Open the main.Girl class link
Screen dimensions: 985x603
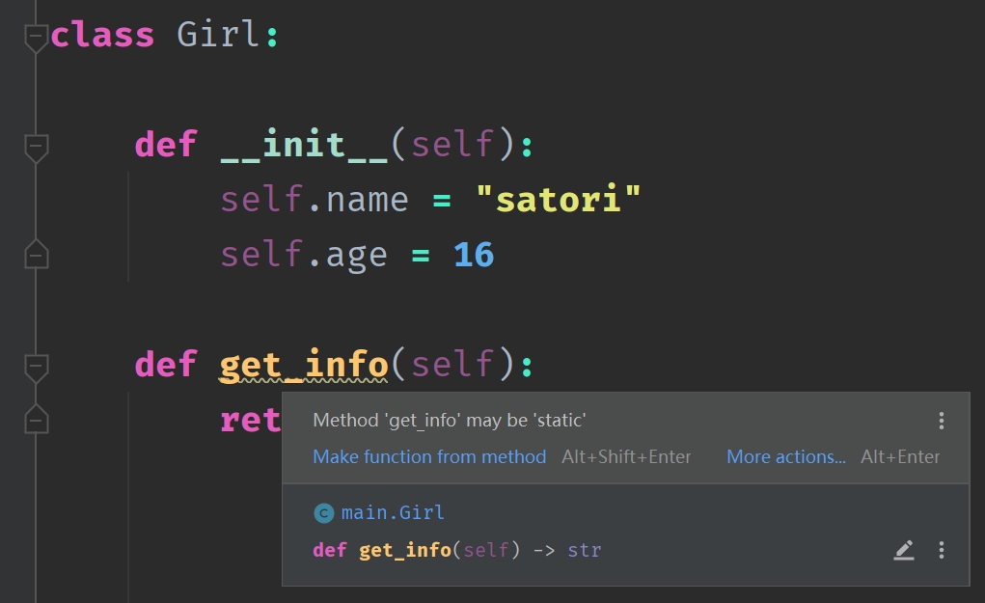[393, 512]
